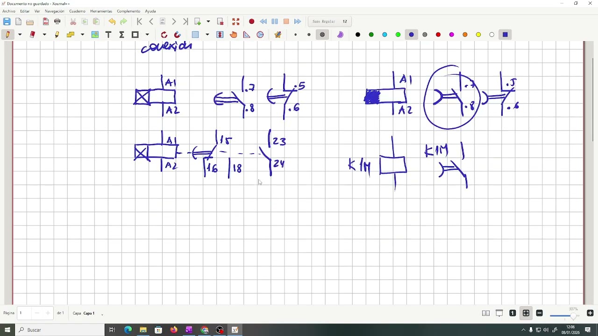The height and width of the screenshot is (336, 598).
Task: Open a file with the folder icon
Action: [x=30, y=22]
